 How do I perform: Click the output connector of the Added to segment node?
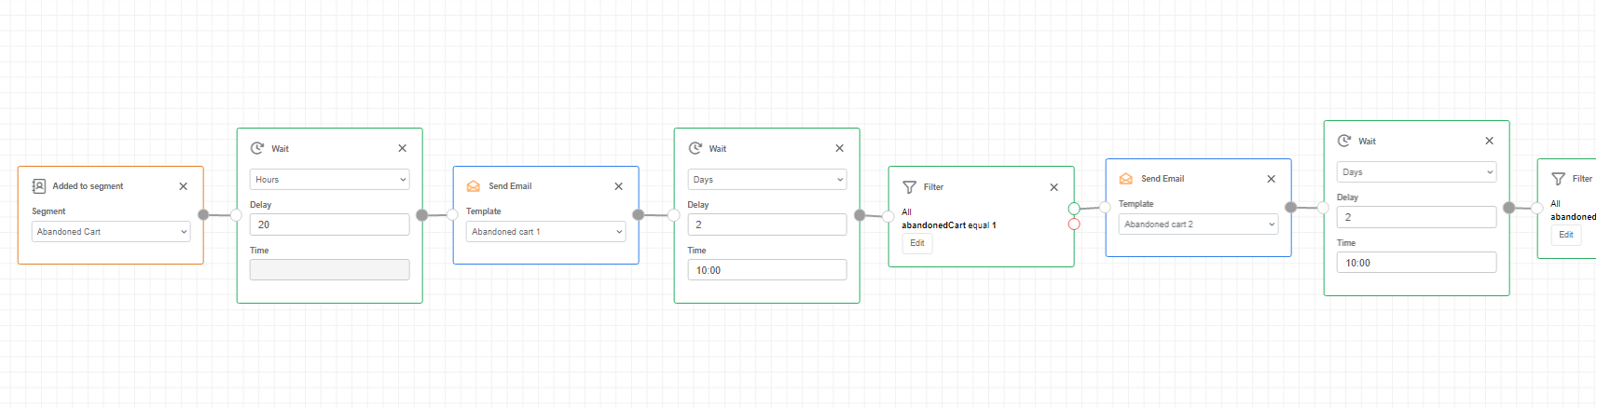(x=203, y=215)
